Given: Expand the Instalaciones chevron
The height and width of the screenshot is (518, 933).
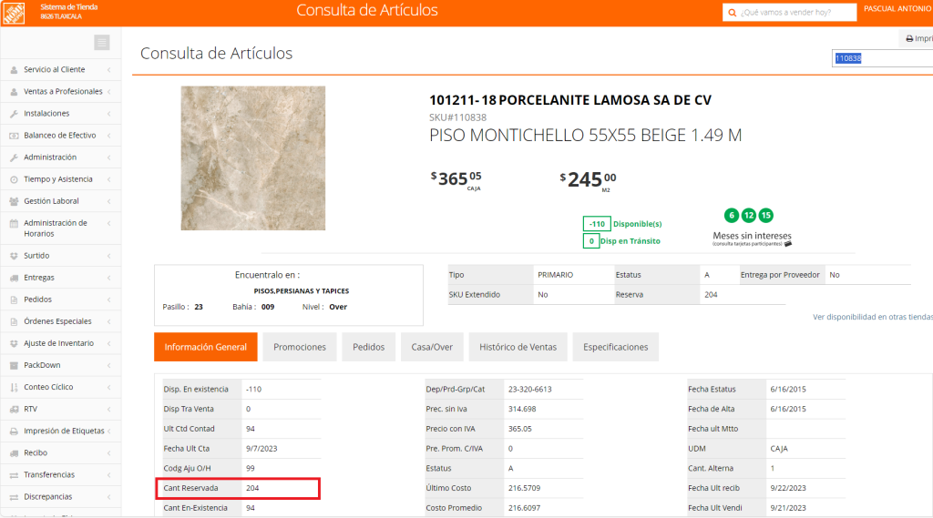Looking at the screenshot, I should tap(109, 114).
